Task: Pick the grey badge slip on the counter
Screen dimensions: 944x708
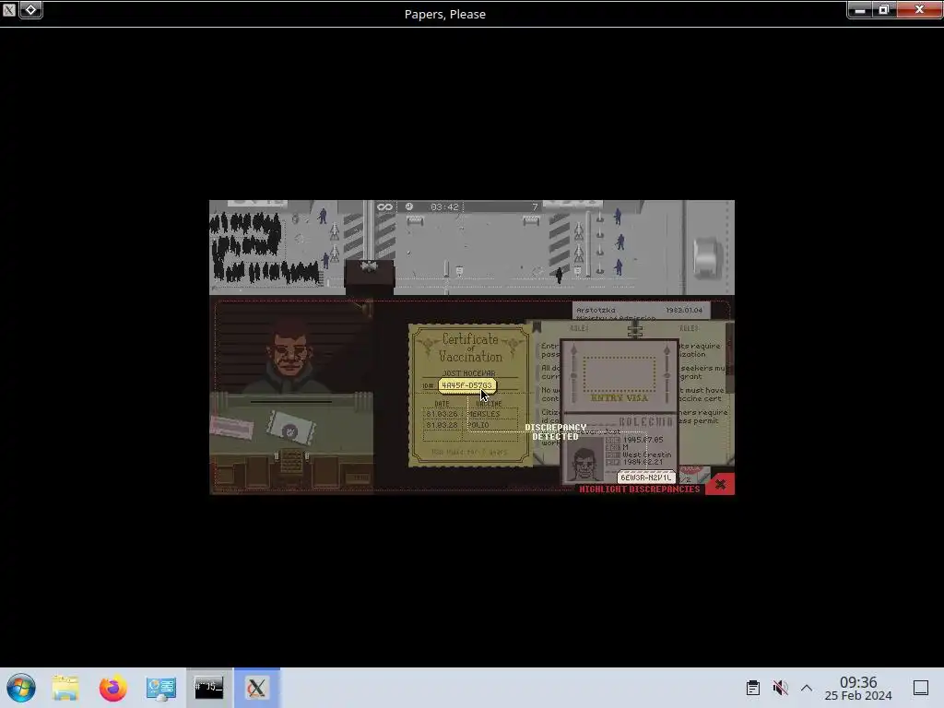Action: click(x=290, y=428)
